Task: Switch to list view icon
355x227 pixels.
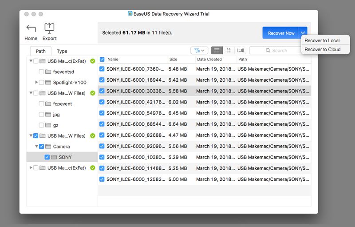Action: coord(217,50)
